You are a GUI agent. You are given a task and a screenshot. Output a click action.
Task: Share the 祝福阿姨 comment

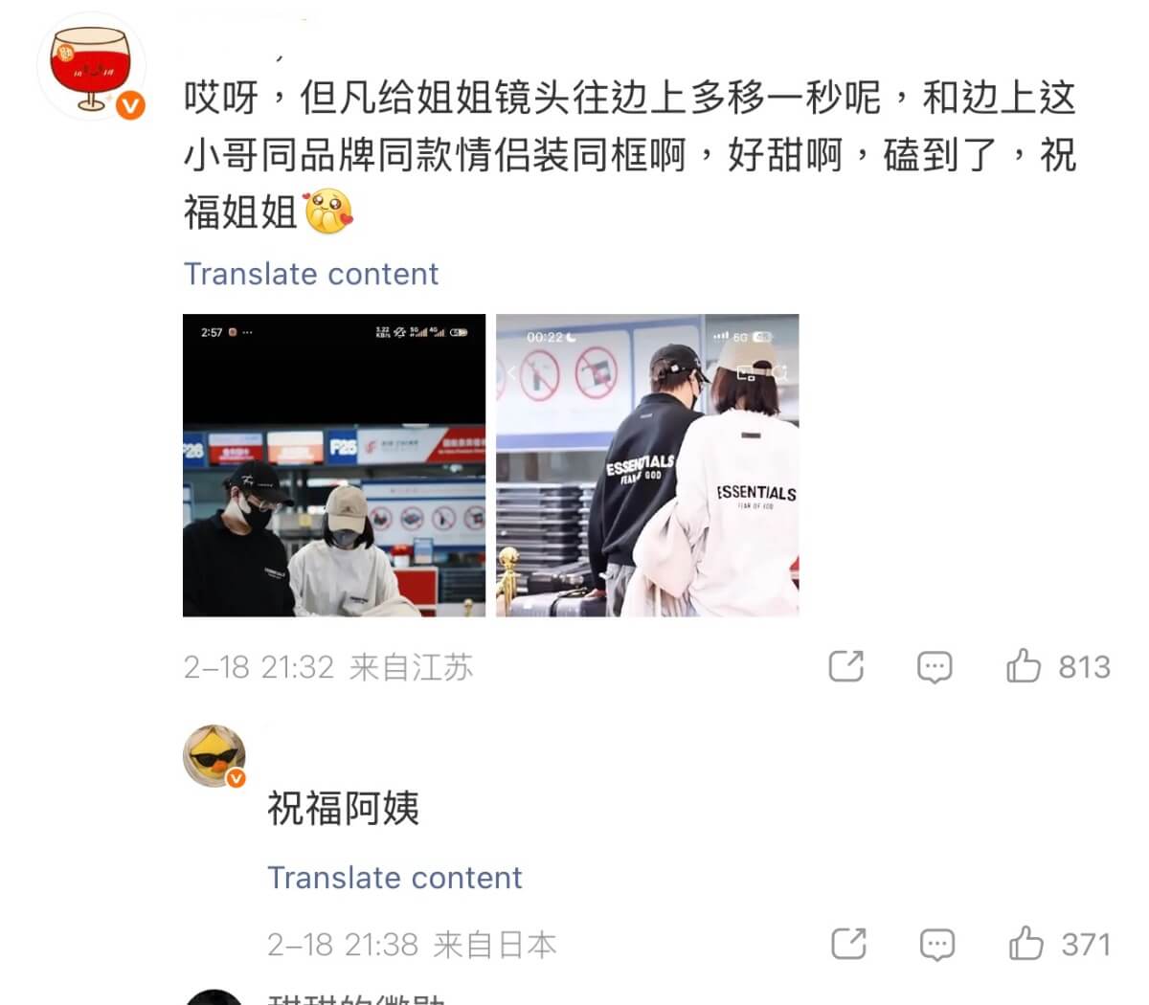[x=848, y=944]
